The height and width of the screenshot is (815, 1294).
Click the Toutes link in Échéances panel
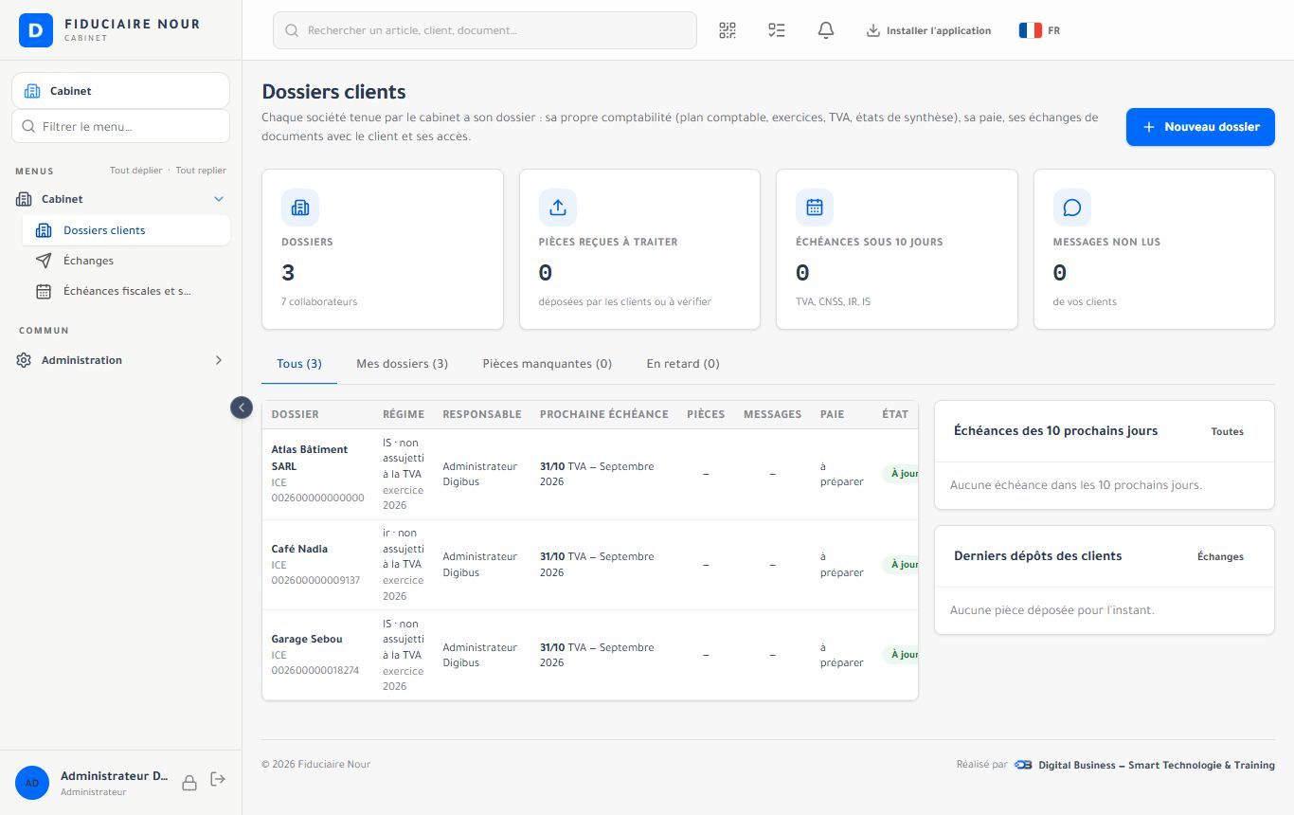[1228, 431]
